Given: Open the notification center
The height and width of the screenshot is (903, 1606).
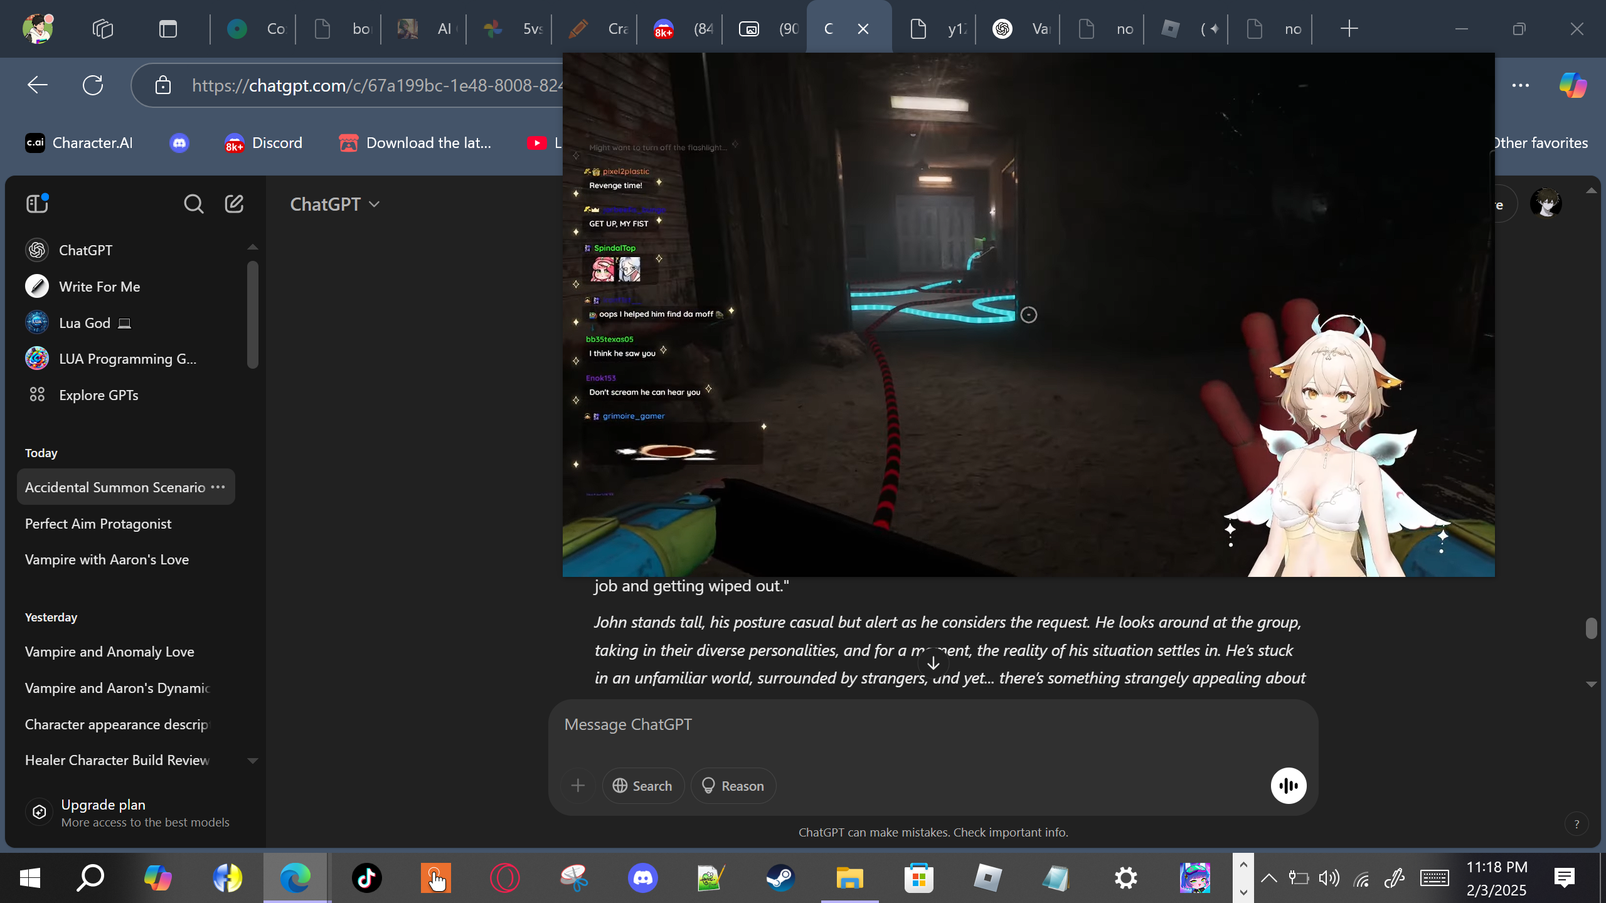Looking at the screenshot, I should pyautogui.click(x=1565, y=878).
